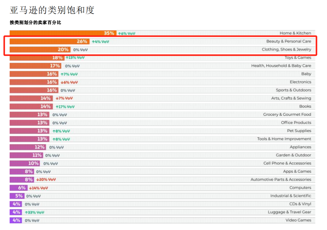Viewport: 327px width, 230px height.
Task: Click the Clothing, Shoes & Jewelry label
Action: 286,49
